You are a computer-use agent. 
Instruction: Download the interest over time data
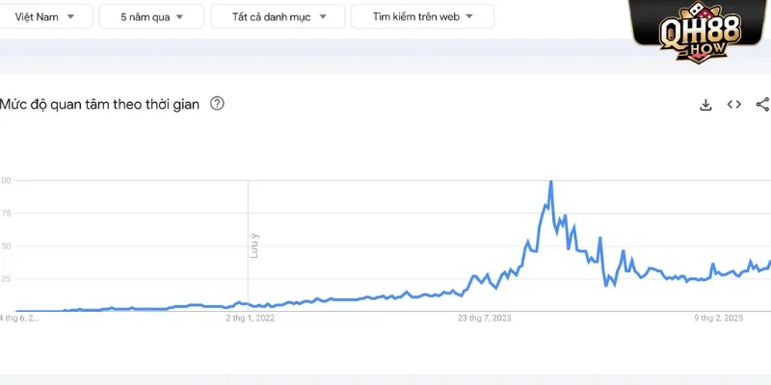pos(705,105)
